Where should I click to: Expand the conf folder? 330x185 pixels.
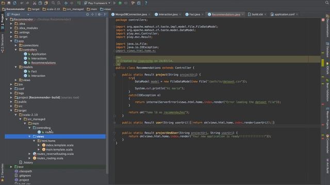pos(11,89)
